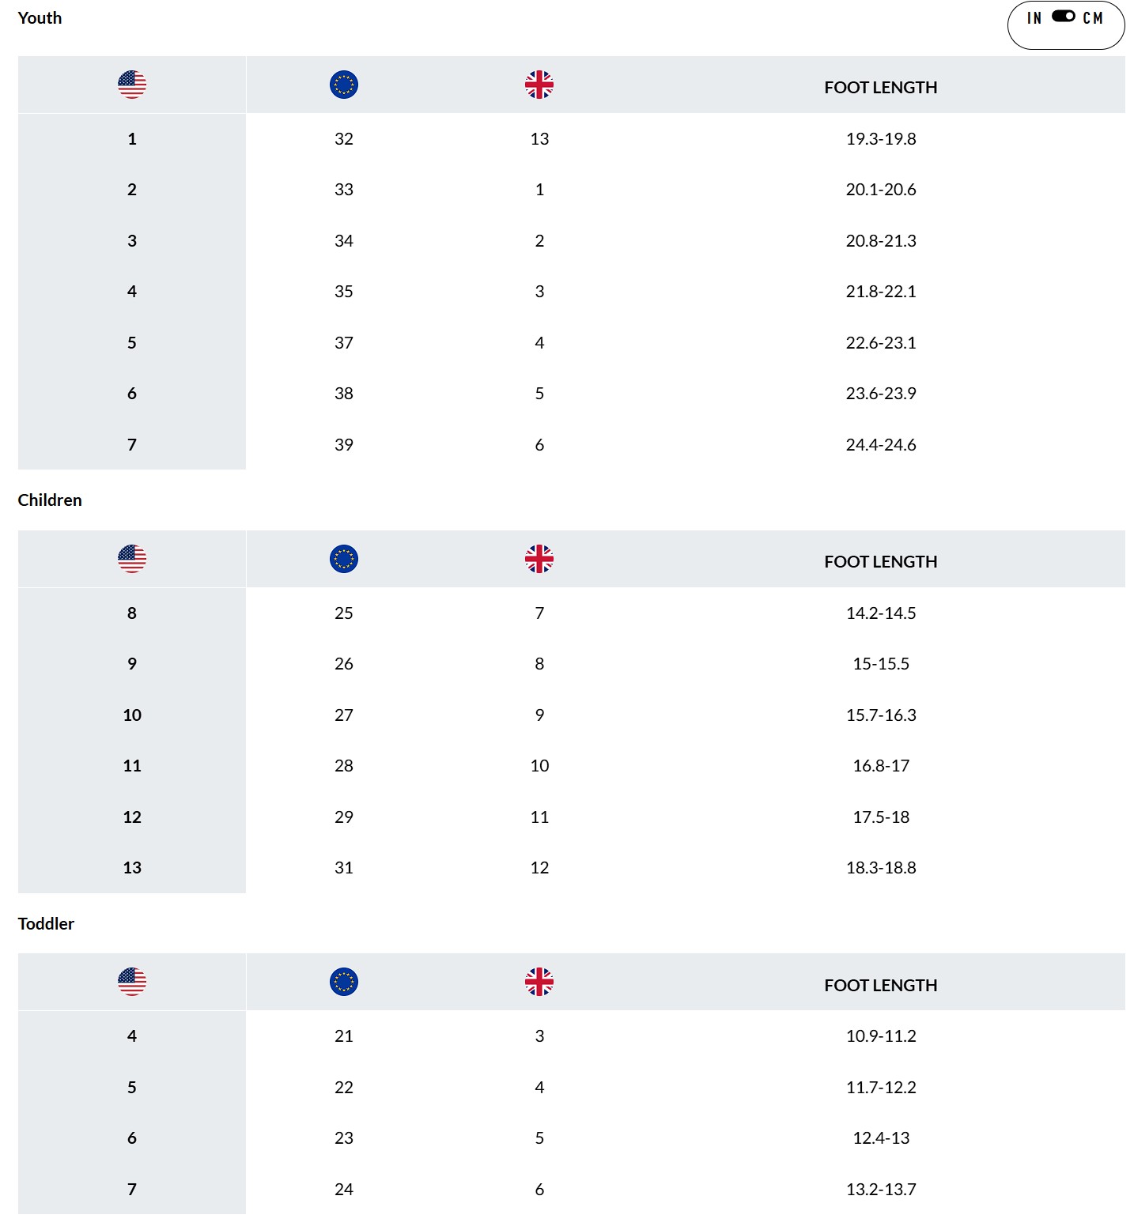Viewport: 1134px width, 1226px height.
Task: Toggle the IN/CM unit switch
Action: [1063, 17]
